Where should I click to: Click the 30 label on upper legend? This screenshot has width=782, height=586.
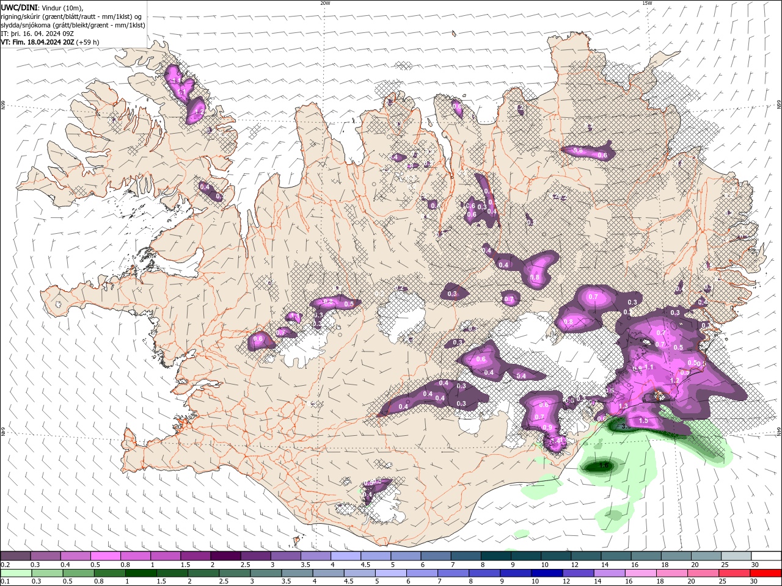[x=755, y=565]
